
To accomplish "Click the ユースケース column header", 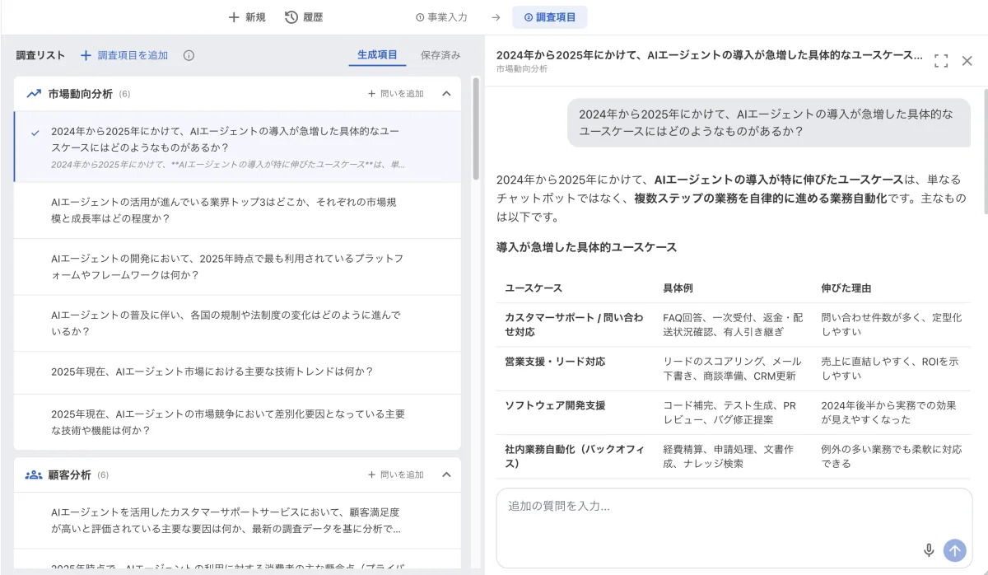I will pyautogui.click(x=534, y=288).
